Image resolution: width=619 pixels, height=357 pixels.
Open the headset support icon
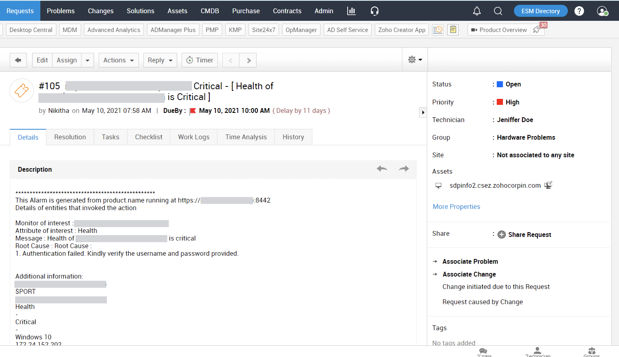point(374,11)
